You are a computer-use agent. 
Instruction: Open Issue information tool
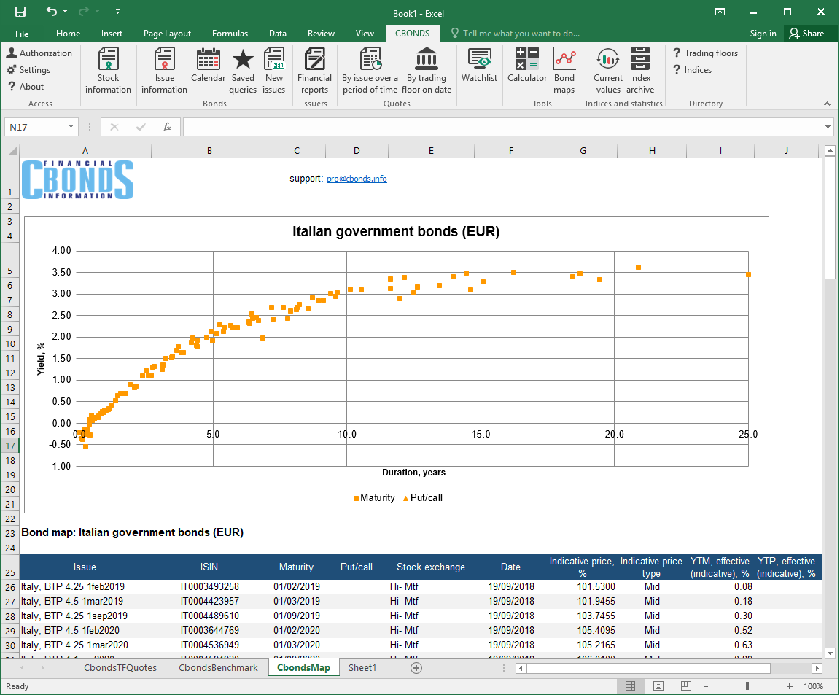(x=165, y=70)
